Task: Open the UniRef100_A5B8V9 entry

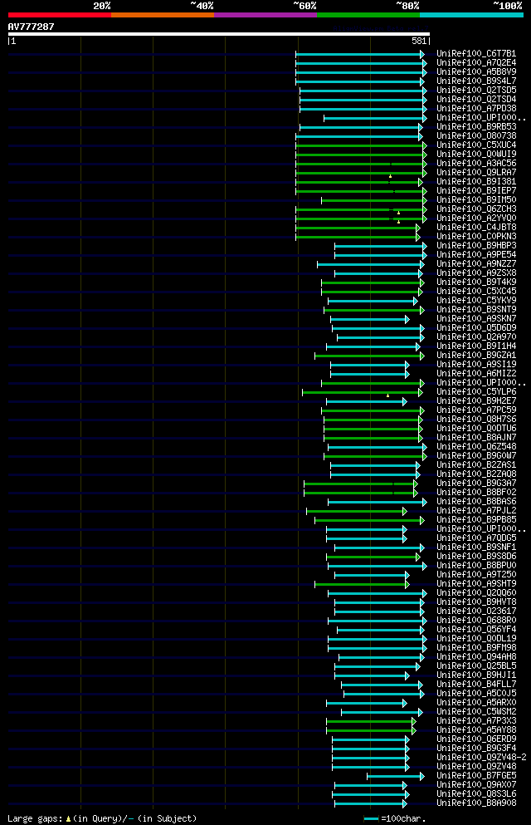Action: pyautogui.click(x=476, y=72)
